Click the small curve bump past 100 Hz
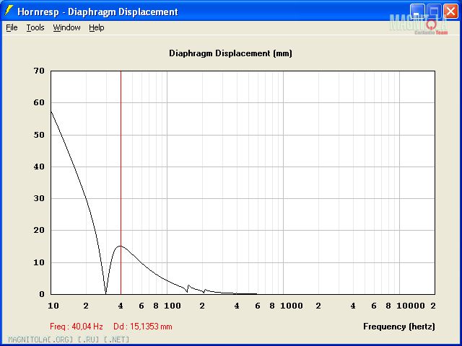Screen dimensions: 462x346 pyautogui.click(x=188, y=285)
